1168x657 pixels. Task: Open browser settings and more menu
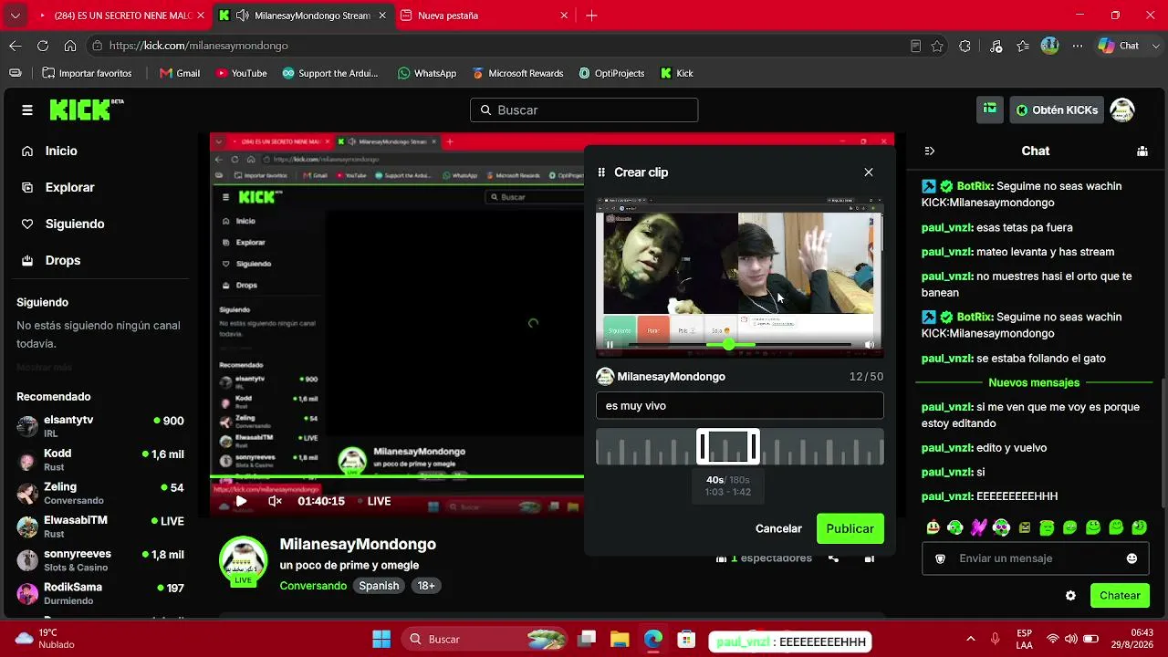[x=1078, y=46]
